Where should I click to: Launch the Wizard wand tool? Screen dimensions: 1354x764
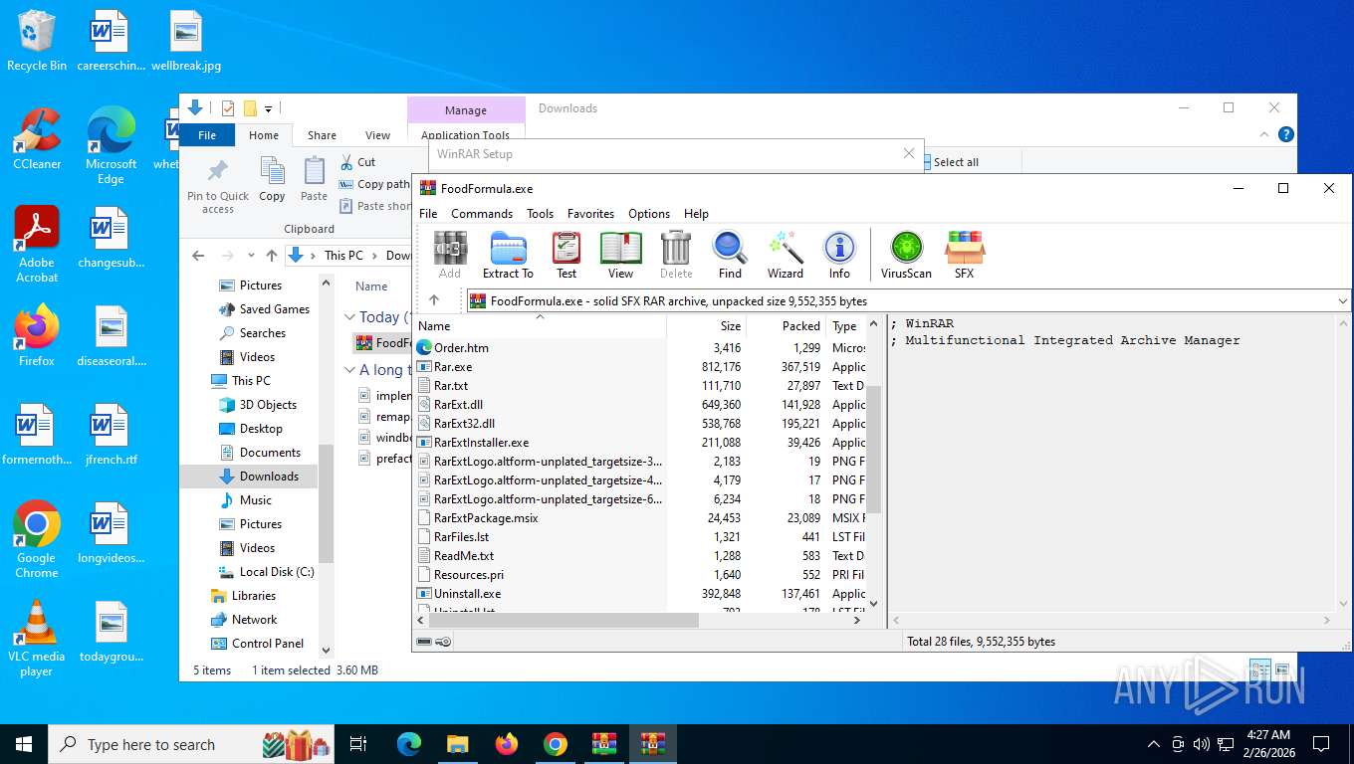click(786, 255)
